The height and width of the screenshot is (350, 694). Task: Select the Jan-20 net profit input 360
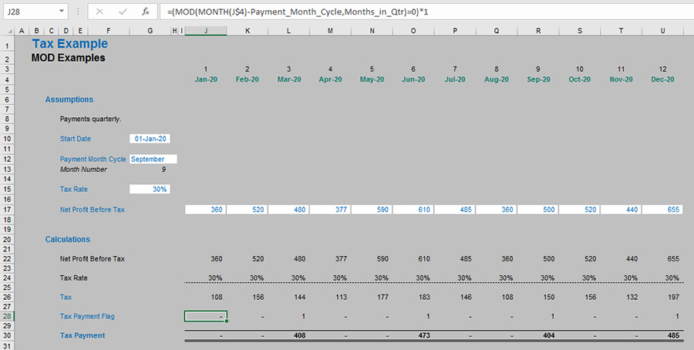click(x=206, y=210)
